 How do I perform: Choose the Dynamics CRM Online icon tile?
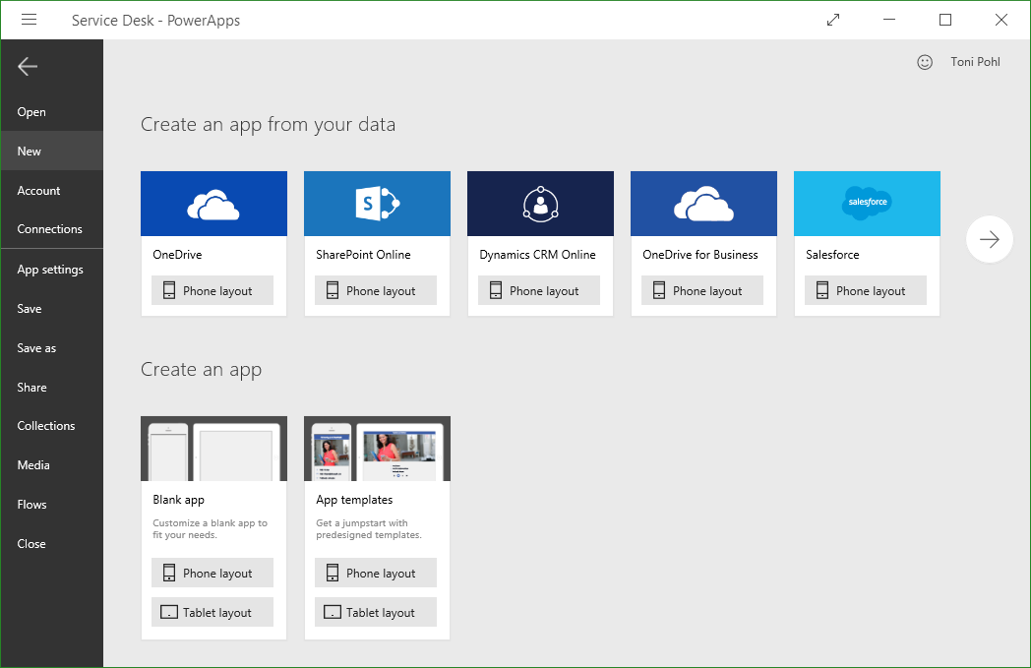coord(540,204)
